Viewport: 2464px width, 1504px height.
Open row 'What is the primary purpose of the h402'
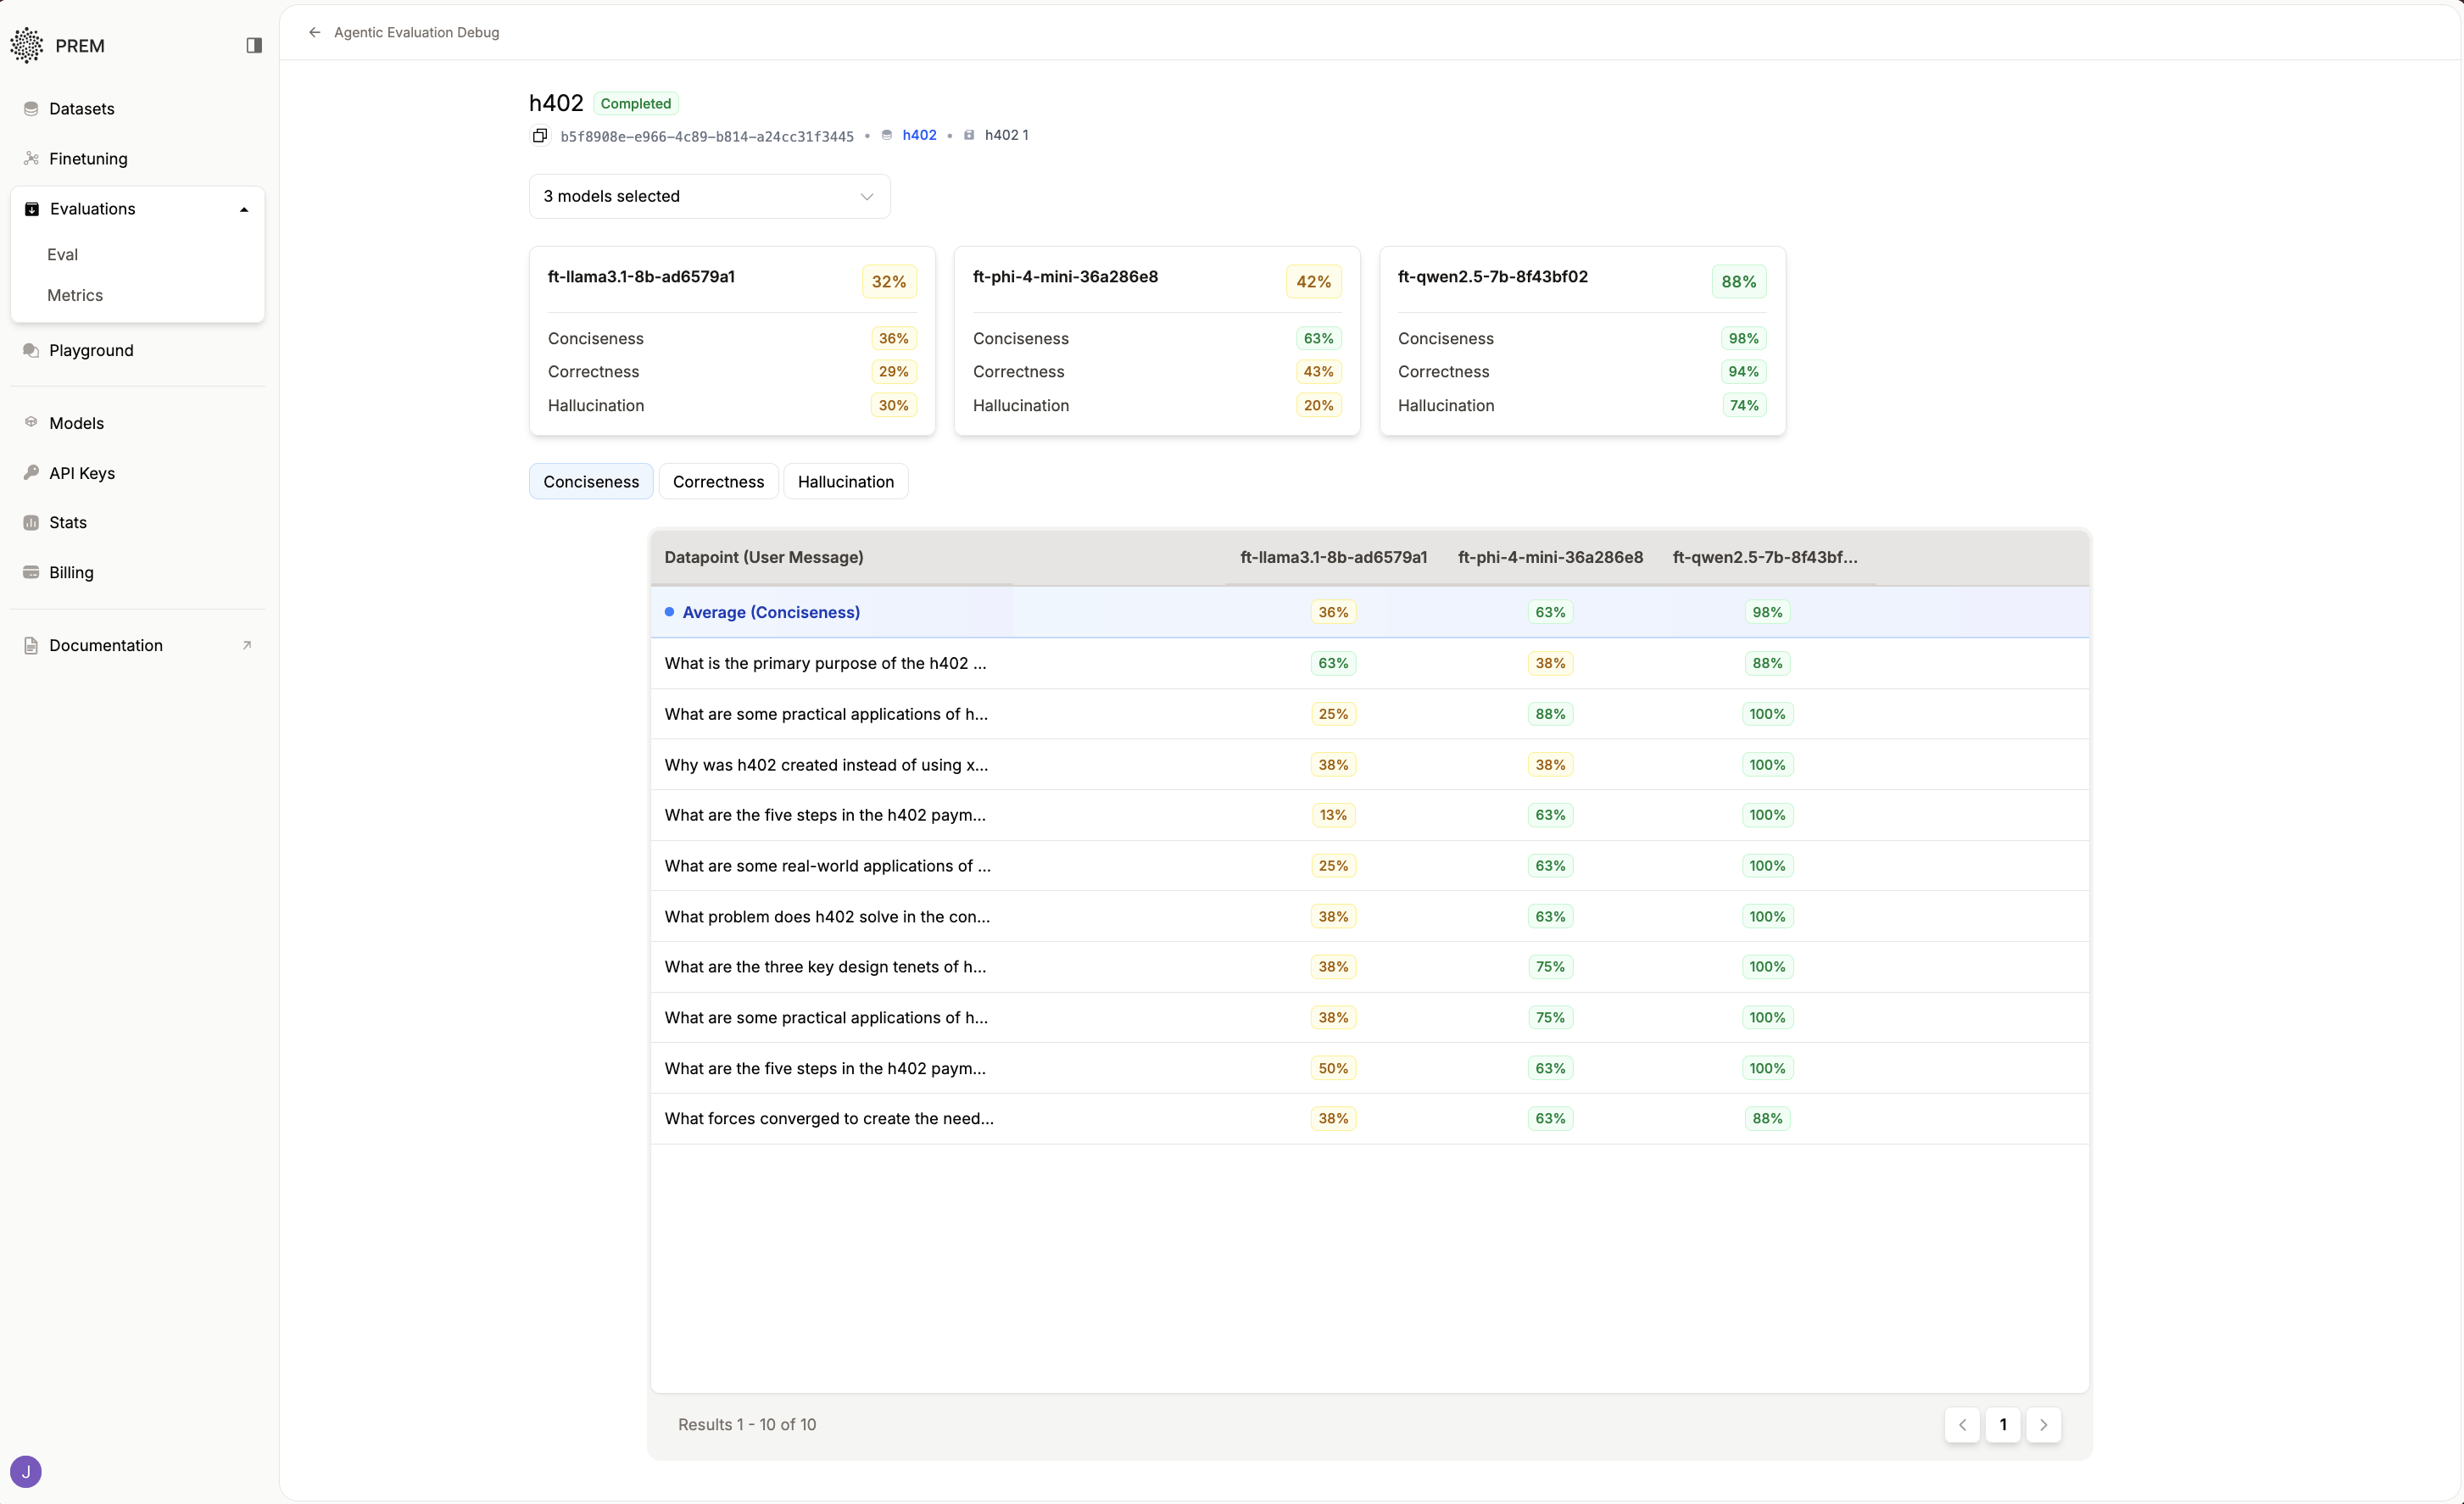click(1369, 663)
